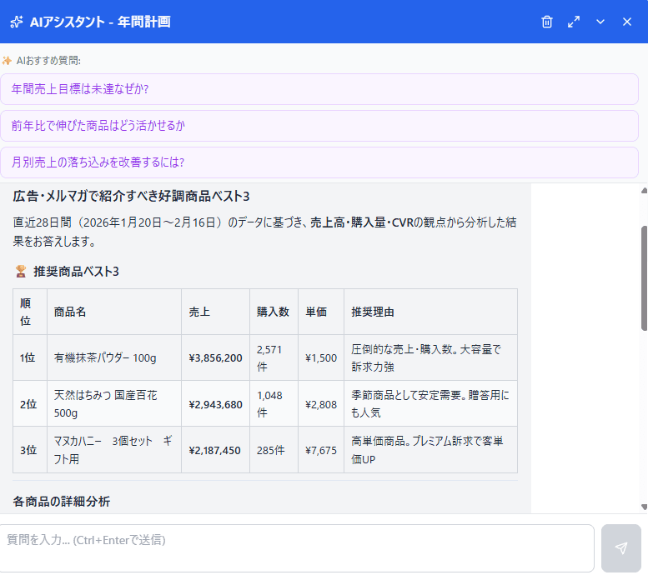Click the trophy icon next to 推奨商品ベスト3
The image size is (648, 575).
pyautogui.click(x=21, y=272)
